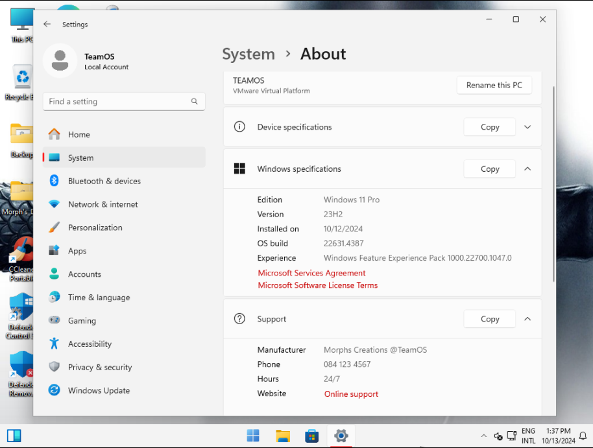Click the Version value 23H2
Image resolution: width=593 pixels, height=448 pixels.
(333, 215)
